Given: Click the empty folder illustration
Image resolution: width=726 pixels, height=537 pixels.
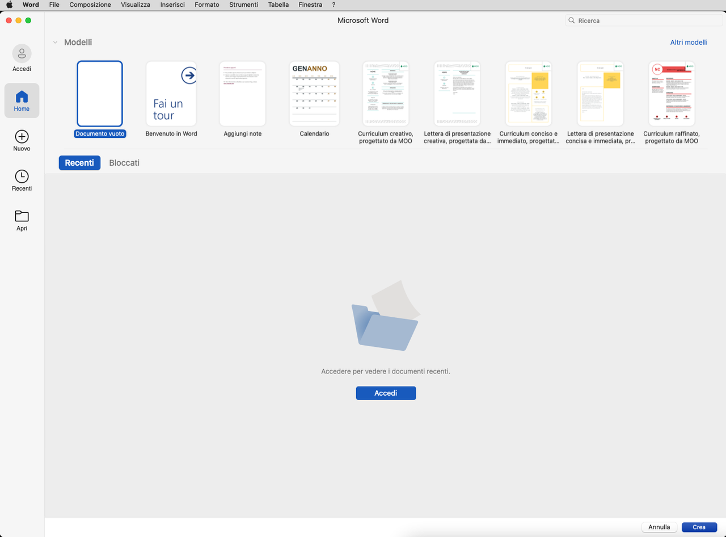Looking at the screenshot, I should pyautogui.click(x=386, y=316).
